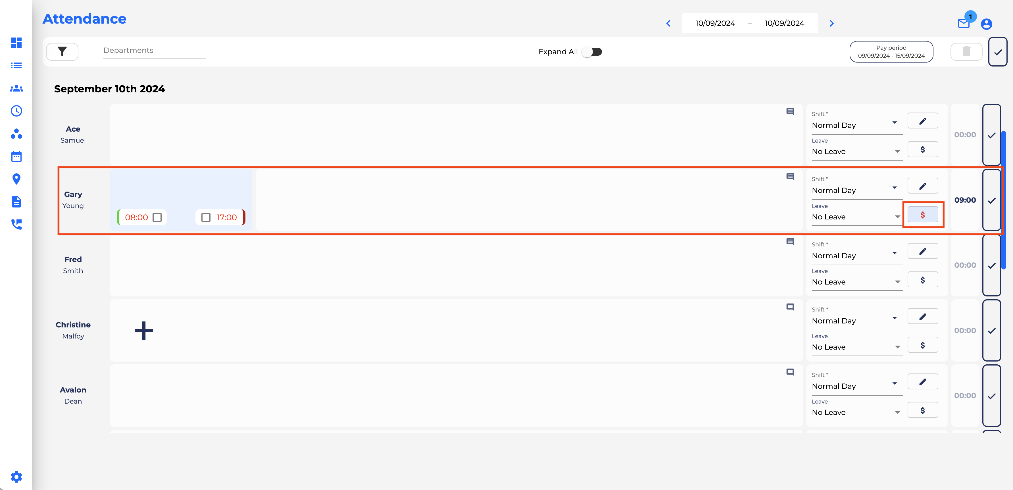Check the 17:00 end time checkbox

tap(206, 218)
